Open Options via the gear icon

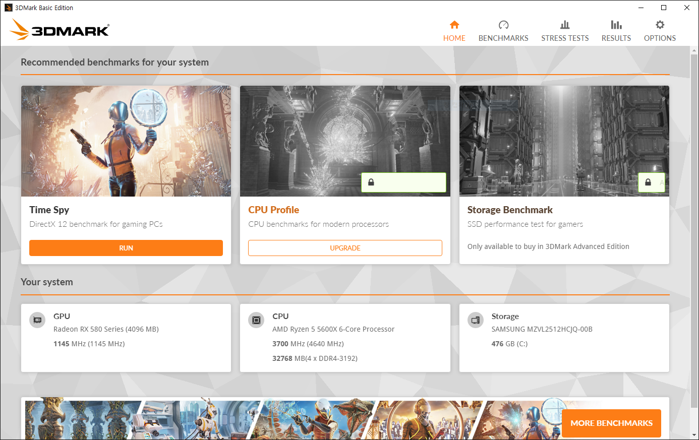[660, 25]
